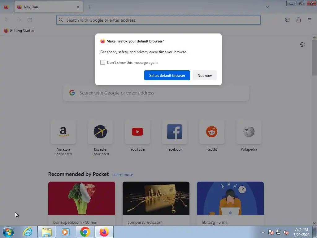Click muted volume tray icon

coord(286,232)
